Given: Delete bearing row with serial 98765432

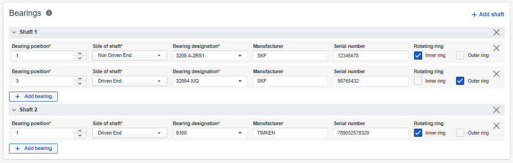Looking at the screenshot, I should [x=496, y=74].
